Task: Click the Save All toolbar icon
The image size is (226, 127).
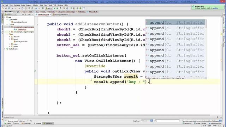Action: click(x=6, y=8)
